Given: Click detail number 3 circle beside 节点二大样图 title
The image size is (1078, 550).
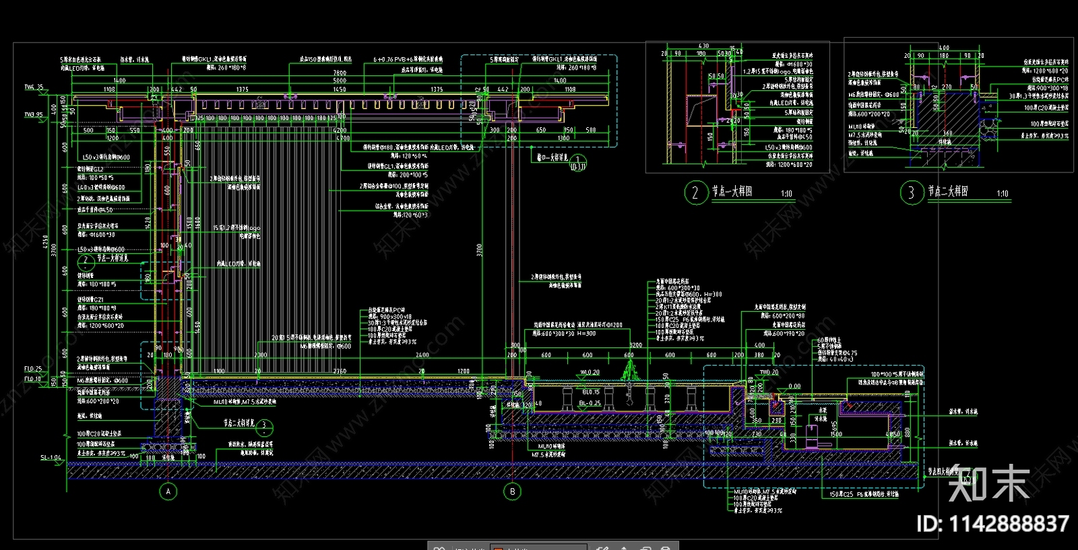Looking at the screenshot, I should (x=911, y=193).
